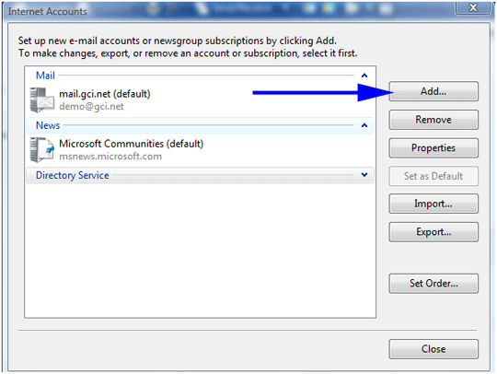This screenshot has width=497, height=374.
Task: Open account Properties
Action: [433, 147]
